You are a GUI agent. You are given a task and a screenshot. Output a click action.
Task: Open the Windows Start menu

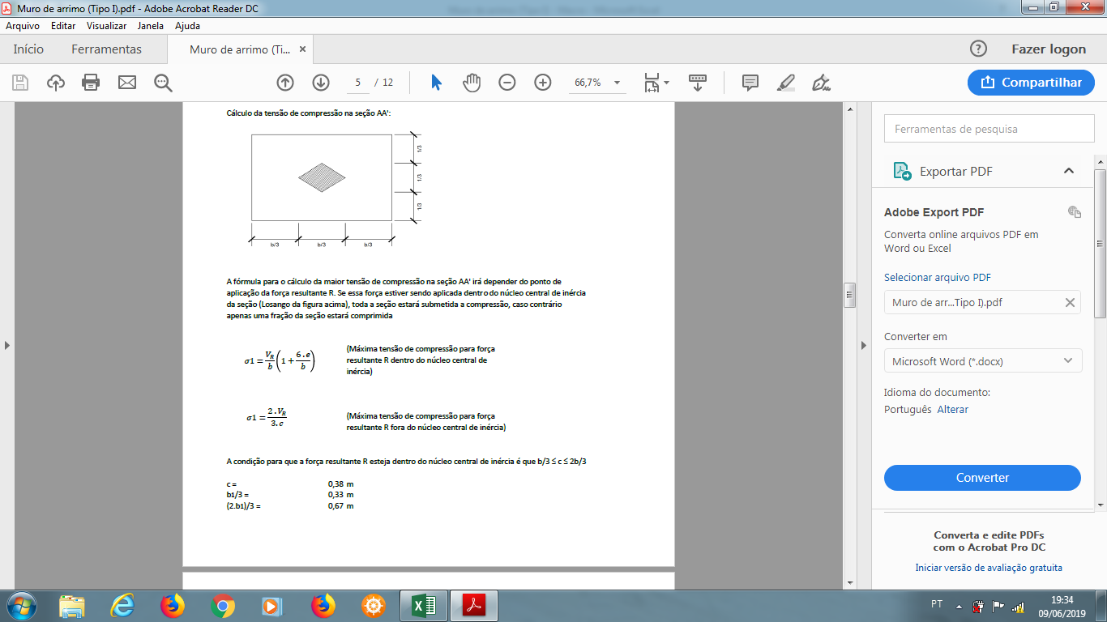20,606
